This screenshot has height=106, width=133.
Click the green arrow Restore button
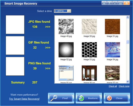(x=89, y=98)
